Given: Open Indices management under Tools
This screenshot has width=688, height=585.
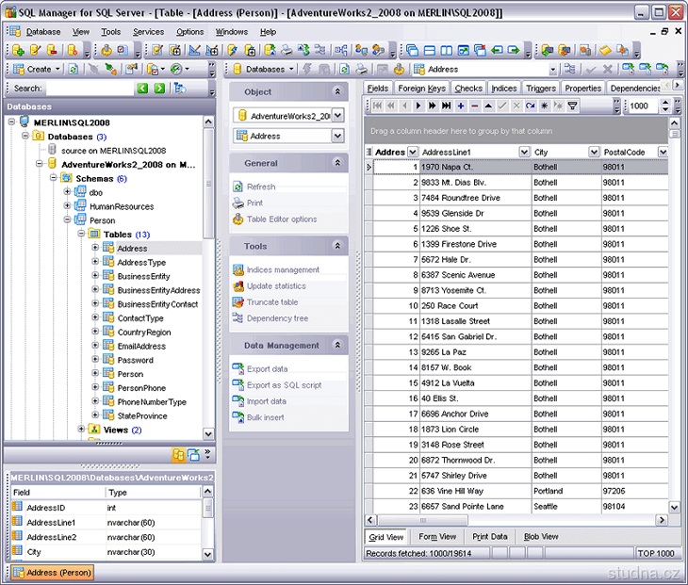Looking at the screenshot, I should tap(283, 270).
